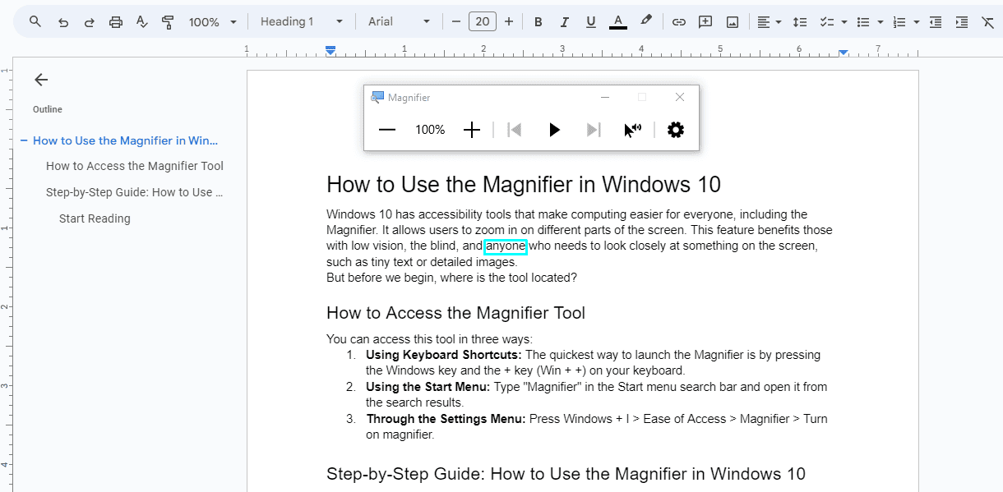Click the Magnifier read-from-here cursor icon
The image size is (1003, 492).
tap(631, 130)
